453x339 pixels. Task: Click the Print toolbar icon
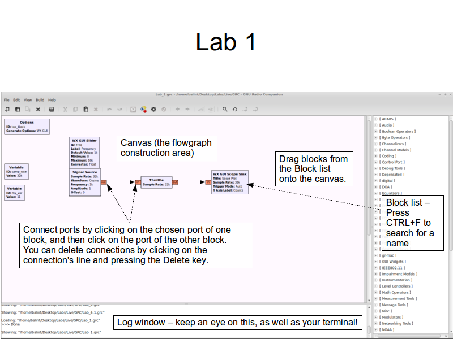coord(52,109)
